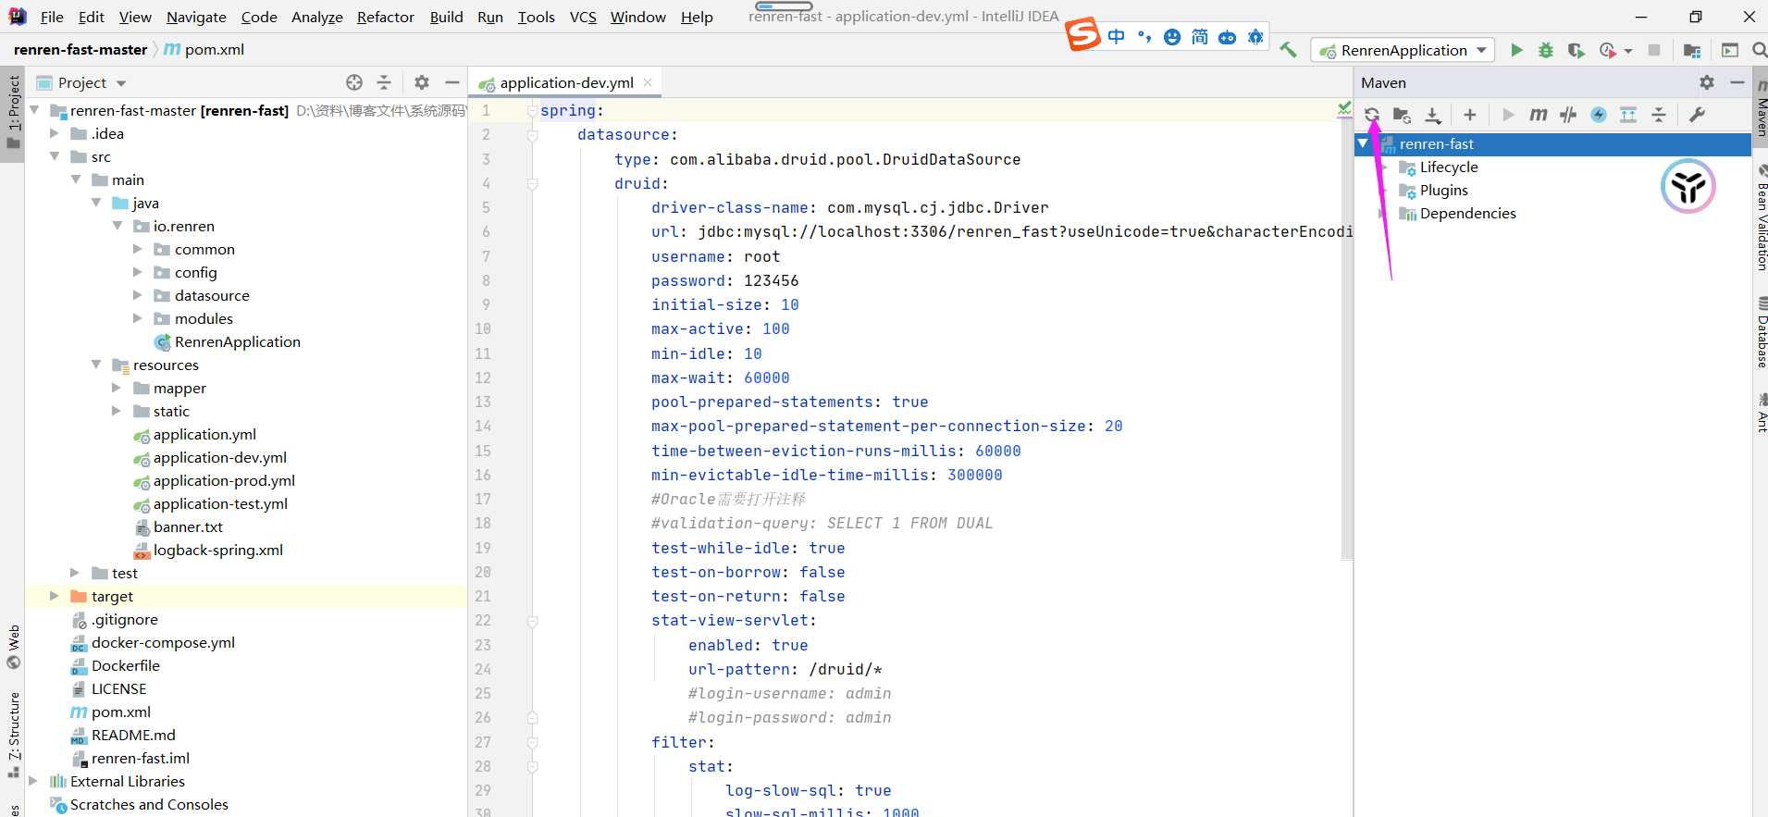The width and height of the screenshot is (1768, 817).
Task: Open the Analyze menu
Action: tap(317, 17)
